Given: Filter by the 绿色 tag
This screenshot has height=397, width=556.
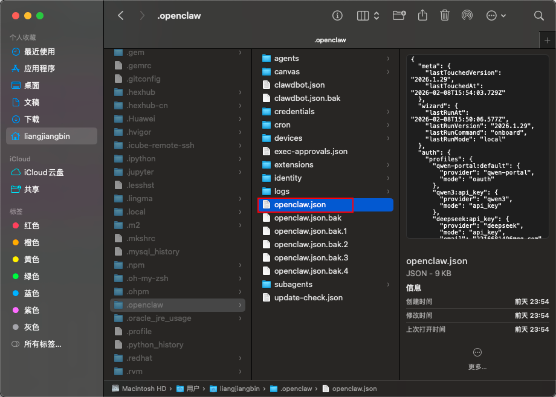Looking at the screenshot, I should click(x=52, y=277).
